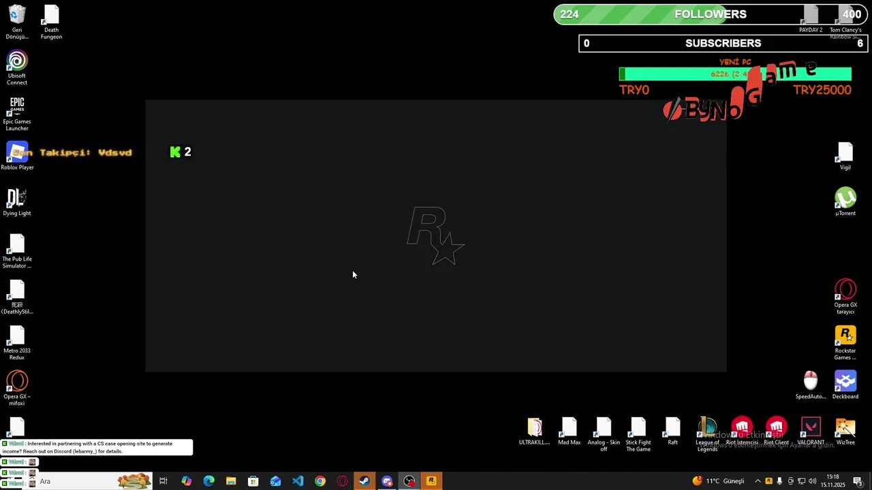Select the Analog - Skin off shortcut

(604, 435)
